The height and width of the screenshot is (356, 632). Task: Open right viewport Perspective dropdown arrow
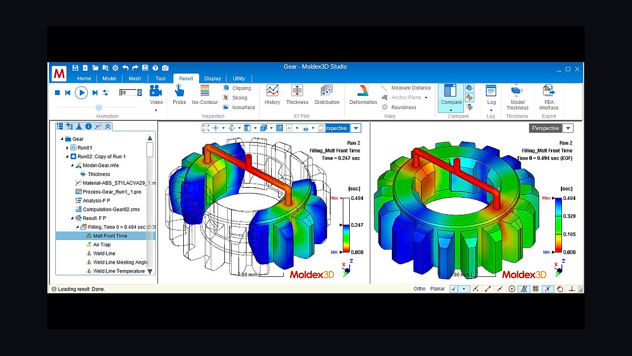568,128
